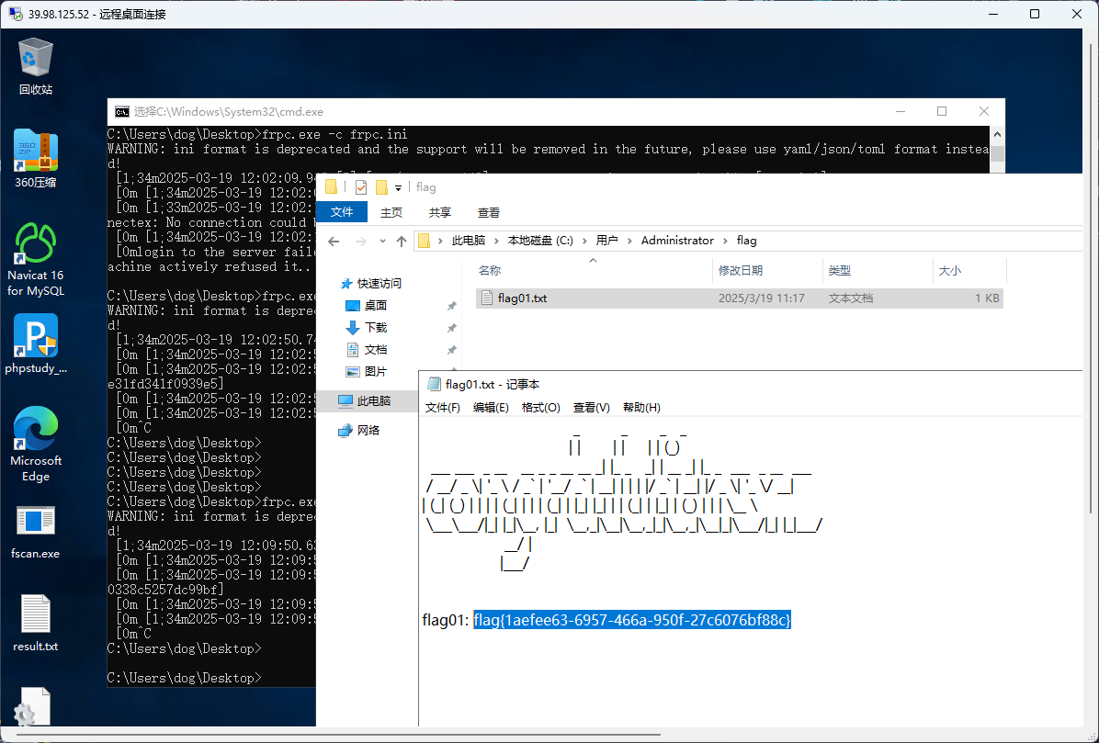Switch to the 查看 ribbon tab in Explorer
The width and height of the screenshot is (1099, 743).
489,212
